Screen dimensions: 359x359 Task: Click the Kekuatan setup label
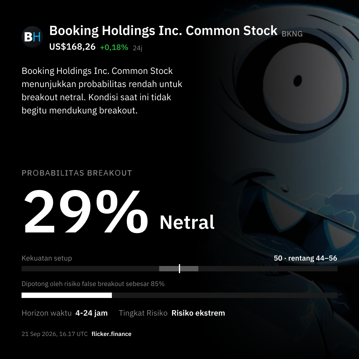[47, 258]
